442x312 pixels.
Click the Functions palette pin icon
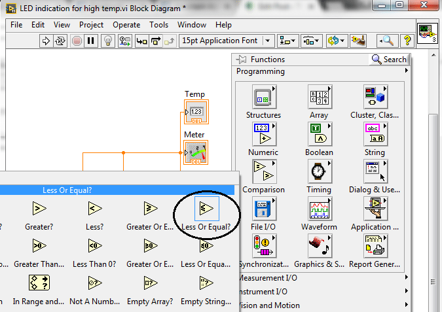pyautogui.click(x=241, y=60)
